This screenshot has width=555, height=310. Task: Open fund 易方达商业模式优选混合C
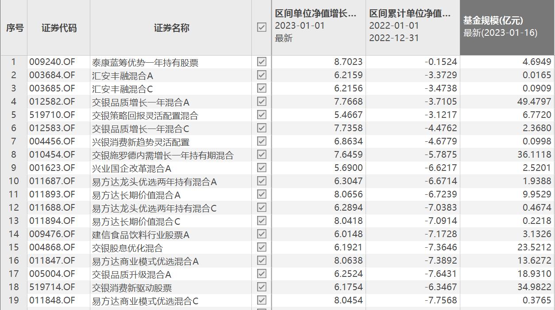pos(145,301)
